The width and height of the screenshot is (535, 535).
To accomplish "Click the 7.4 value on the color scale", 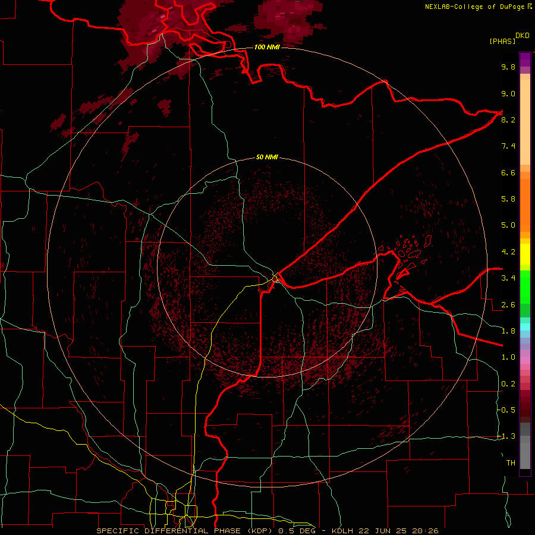I will 508,146.
